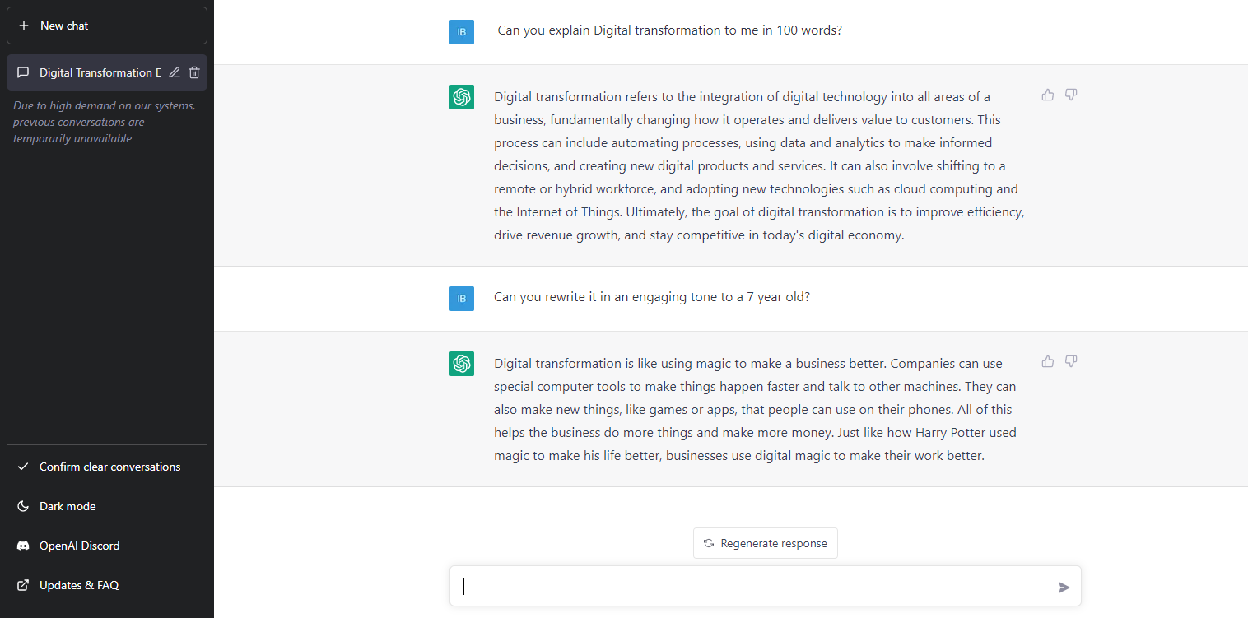Like the Harry Potter magic response
The image size is (1248, 618).
(x=1048, y=361)
